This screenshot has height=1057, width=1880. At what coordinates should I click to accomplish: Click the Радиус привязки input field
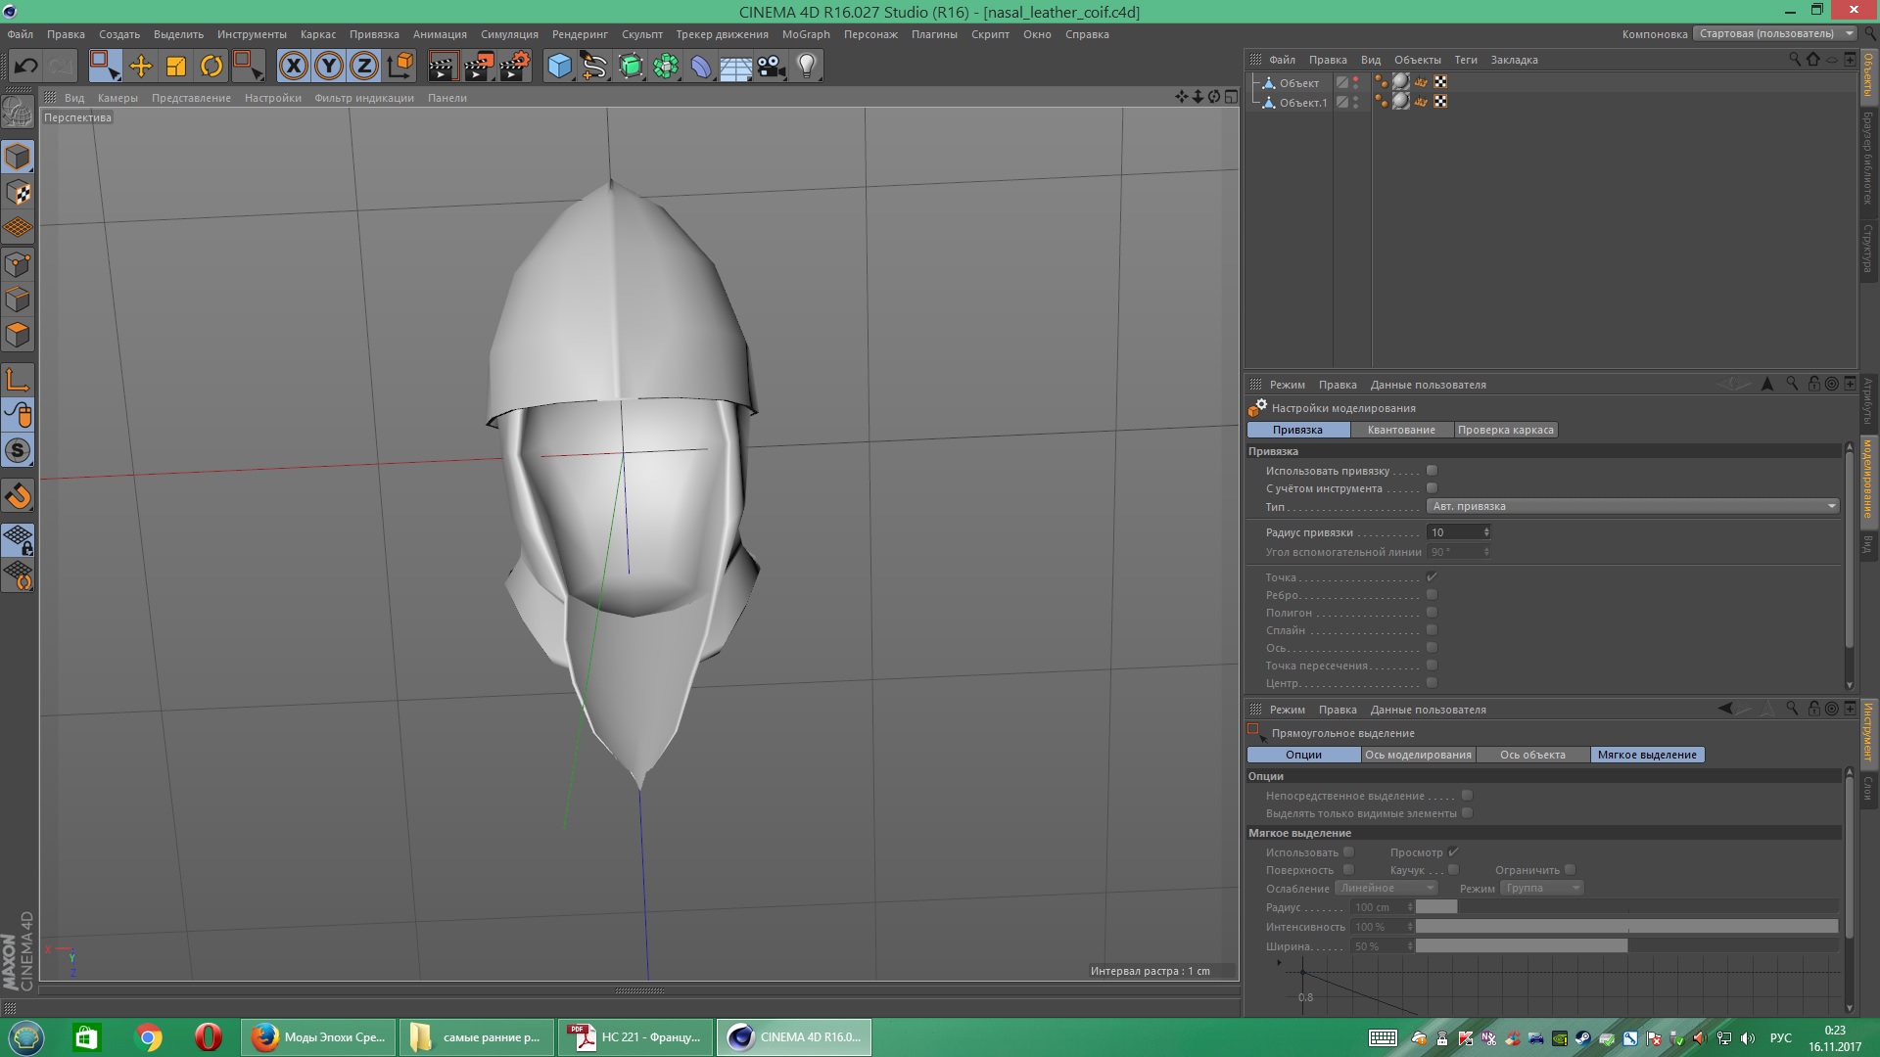click(x=1454, y=532)
